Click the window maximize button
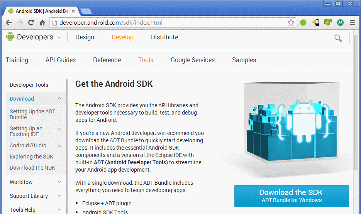The image size is (361, 214). 338,3
